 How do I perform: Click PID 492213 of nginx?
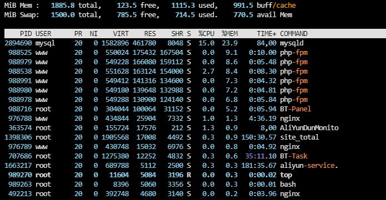tap(20, 194)
